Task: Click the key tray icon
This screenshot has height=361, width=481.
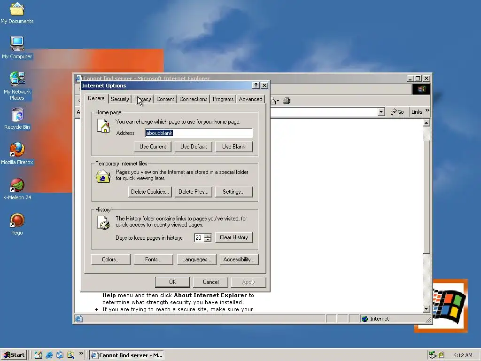Action: click(x=441, y=355)
